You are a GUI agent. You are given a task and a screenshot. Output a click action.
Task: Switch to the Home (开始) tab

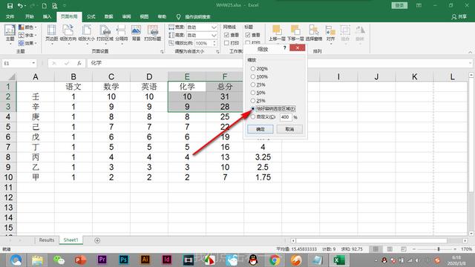(x=30, y=16)
